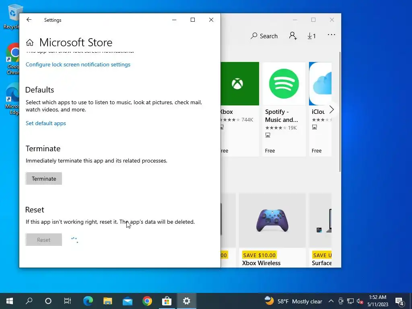The height and width of the screenshot is (309, 412).
Task: Open the Spotify app tile in Store
Action: coord(284,109)
